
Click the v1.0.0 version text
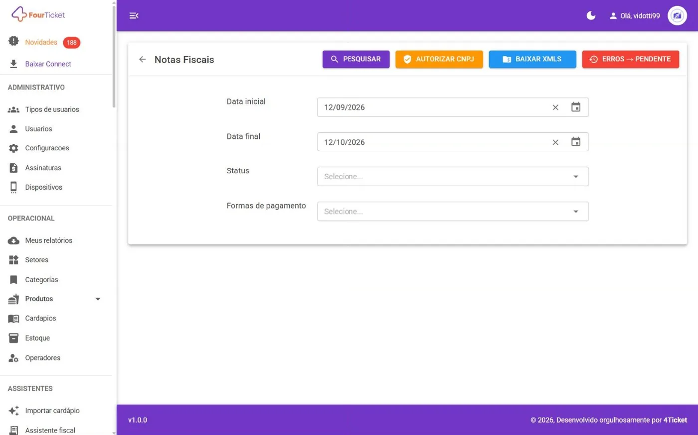click(x=138, y=420)
